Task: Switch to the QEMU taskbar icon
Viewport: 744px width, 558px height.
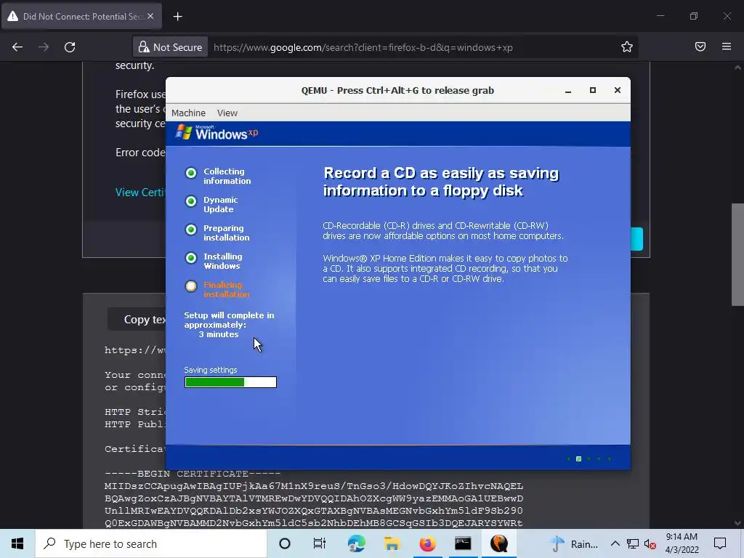Action: pos(498,543)
